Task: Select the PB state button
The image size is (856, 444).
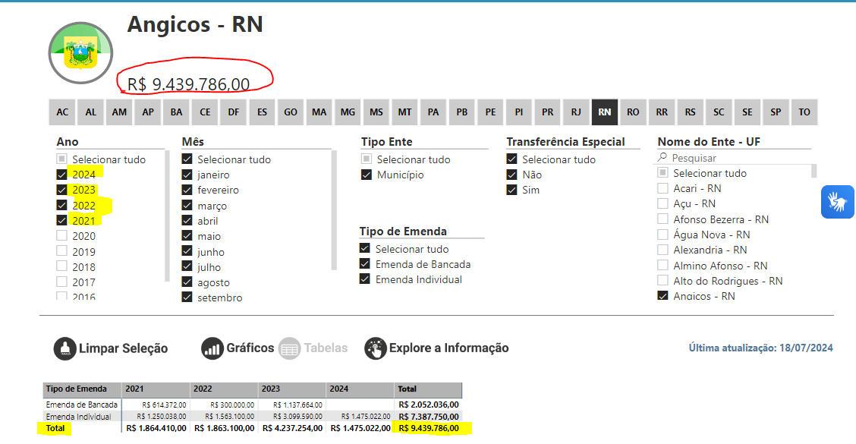Action: pos(462,112)
